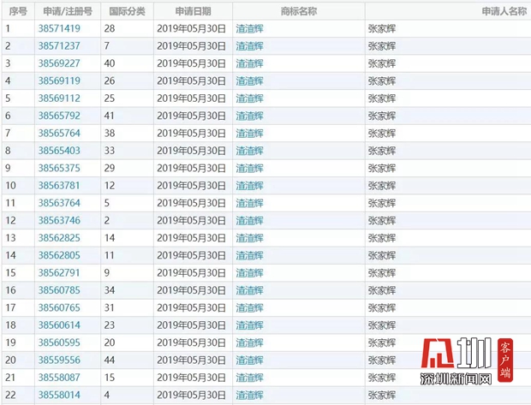
Task: Open registration number 38559556
Action: coord(59,360)
